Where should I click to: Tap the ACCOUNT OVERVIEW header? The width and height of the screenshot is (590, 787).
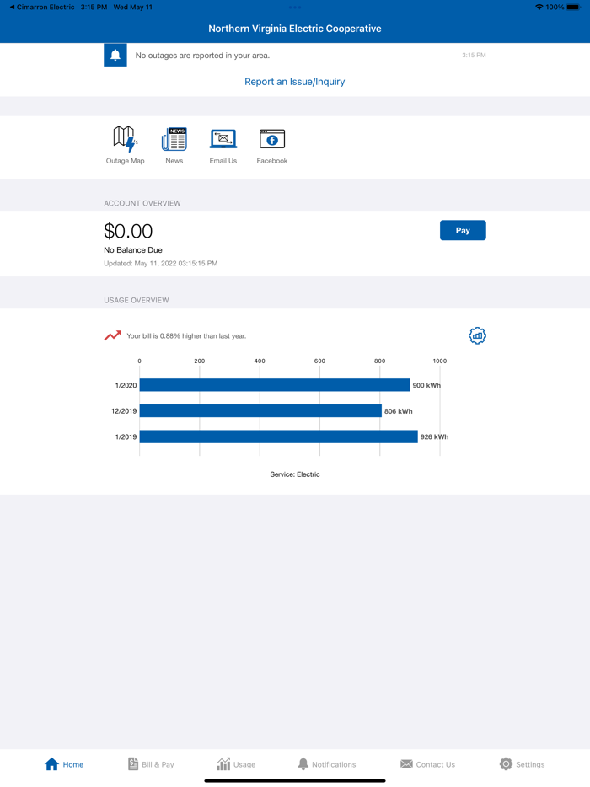click(142, 203)
